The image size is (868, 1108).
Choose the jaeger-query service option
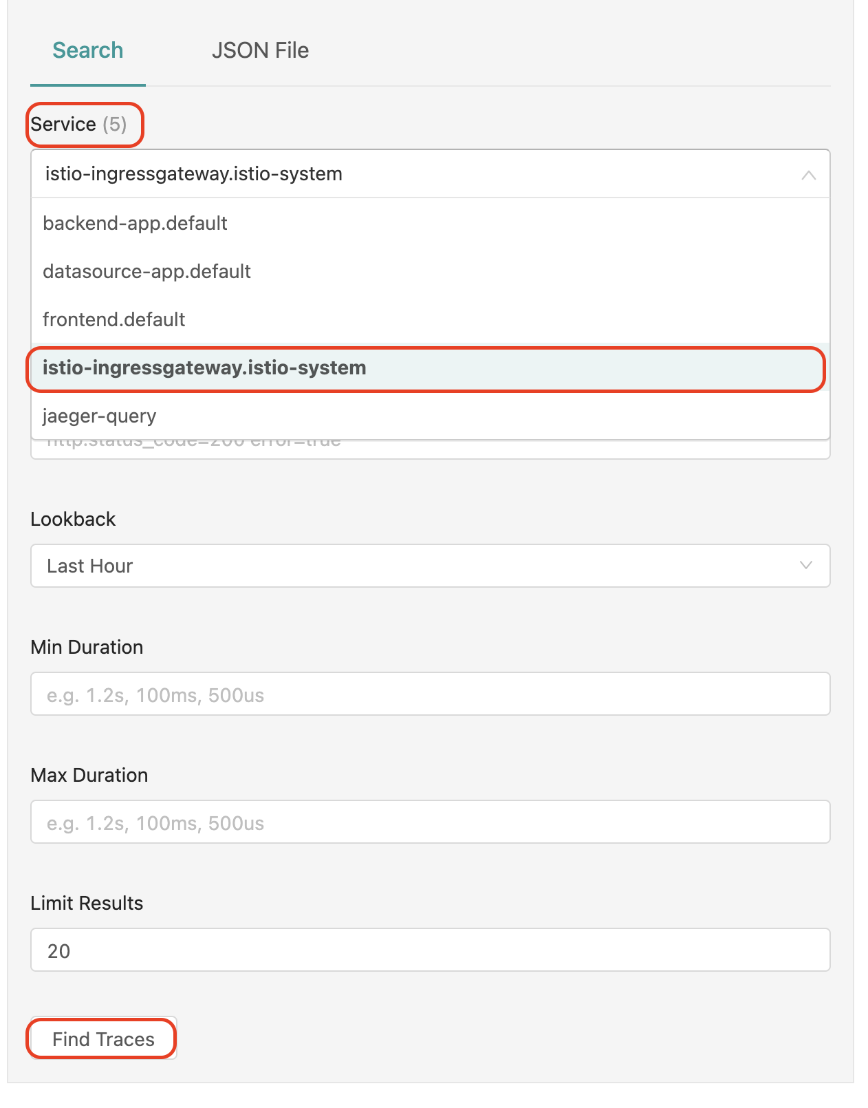[x=100, y=416]
